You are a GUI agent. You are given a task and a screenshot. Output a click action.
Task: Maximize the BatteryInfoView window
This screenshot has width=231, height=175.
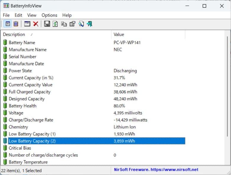(x=204, y=6)
